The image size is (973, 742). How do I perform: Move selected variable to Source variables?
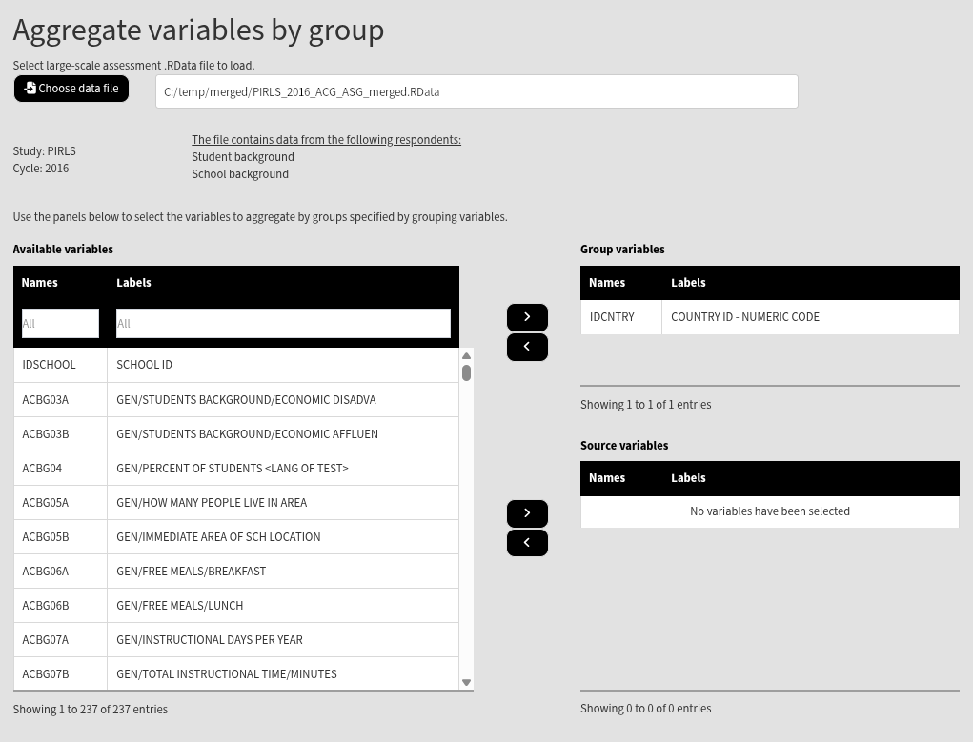[527, 513]
